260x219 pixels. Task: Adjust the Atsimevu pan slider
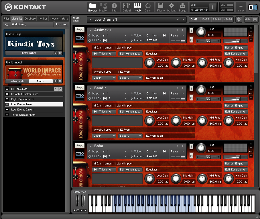(x=208, y=41)
